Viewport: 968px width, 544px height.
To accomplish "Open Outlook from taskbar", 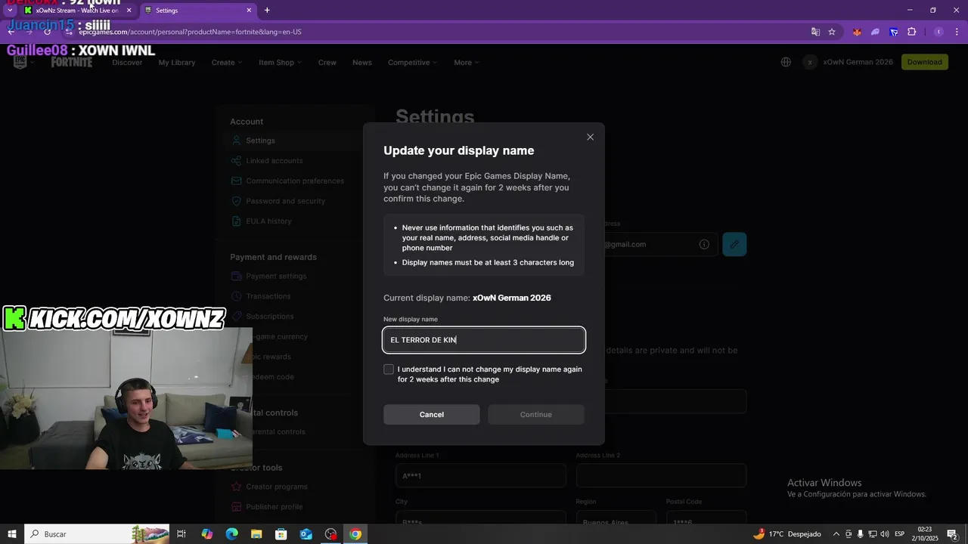I will click(x=306, y=534).
